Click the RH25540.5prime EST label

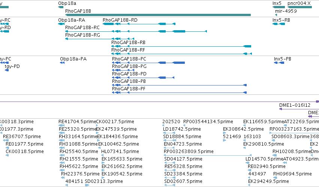(x=79, y=152)
